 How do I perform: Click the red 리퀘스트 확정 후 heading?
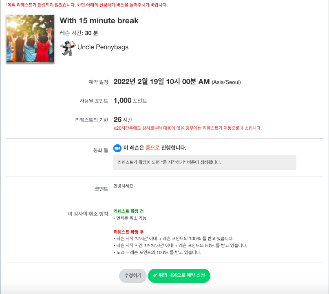tap(128, 232)
